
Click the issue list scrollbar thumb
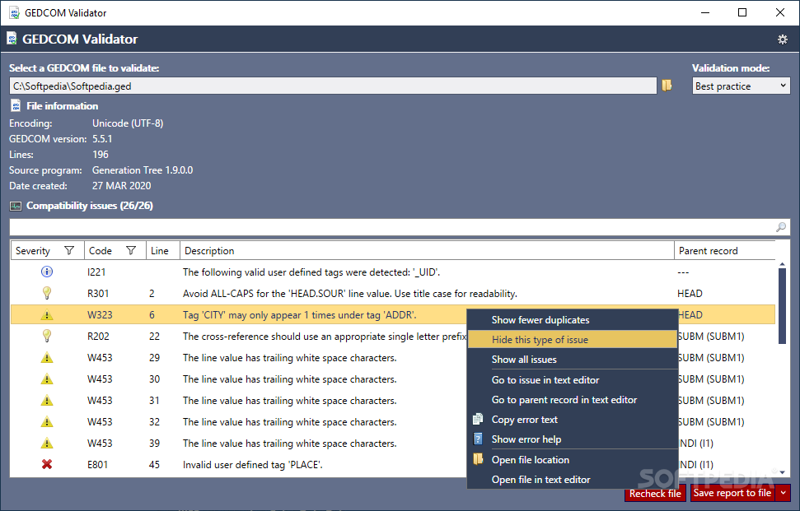pyautogui.click(x=782, y=305)
